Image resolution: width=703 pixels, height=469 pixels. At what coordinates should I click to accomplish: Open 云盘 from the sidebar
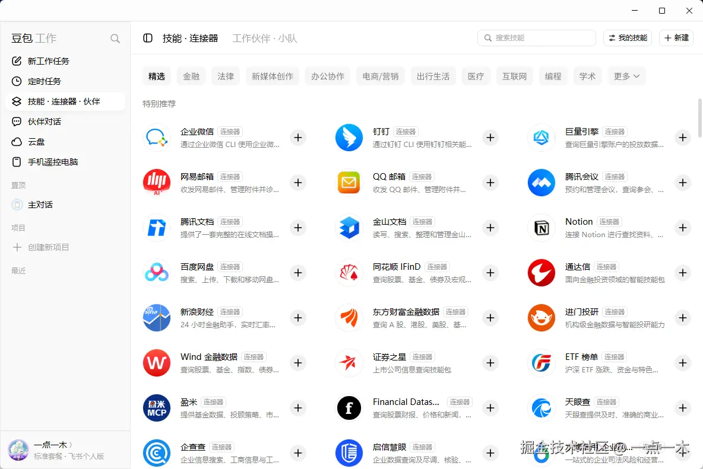click(x=65, y=142)
